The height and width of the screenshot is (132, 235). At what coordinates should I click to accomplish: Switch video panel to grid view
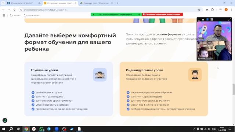tap(211, 19)
